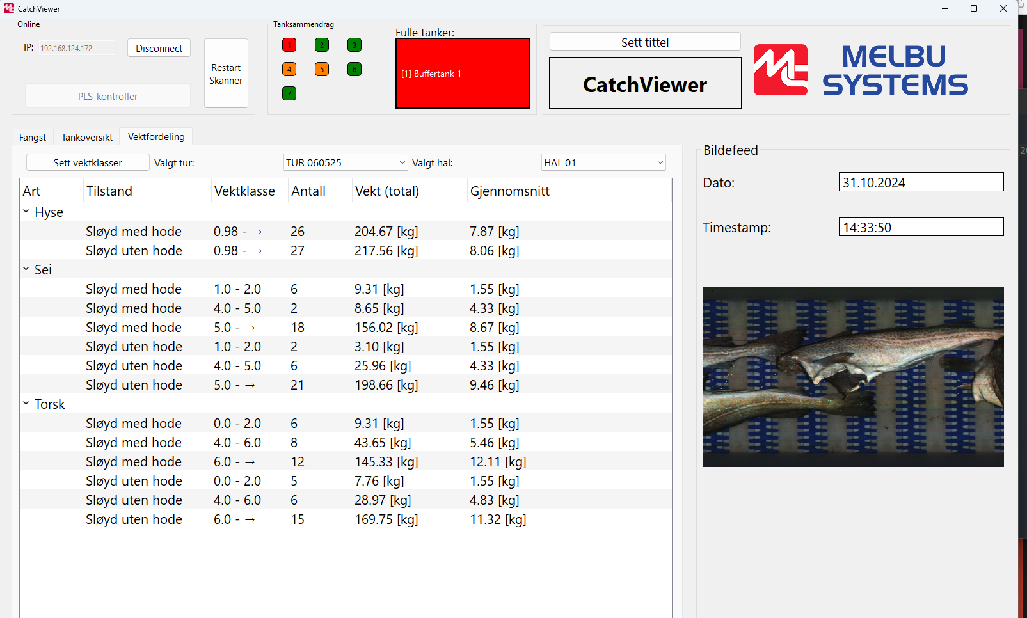Click the red tank 1 indicator

(x=289, y=45)
